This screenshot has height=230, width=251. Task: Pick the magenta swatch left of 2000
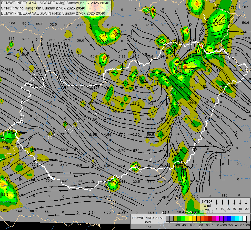coord(218,219)
